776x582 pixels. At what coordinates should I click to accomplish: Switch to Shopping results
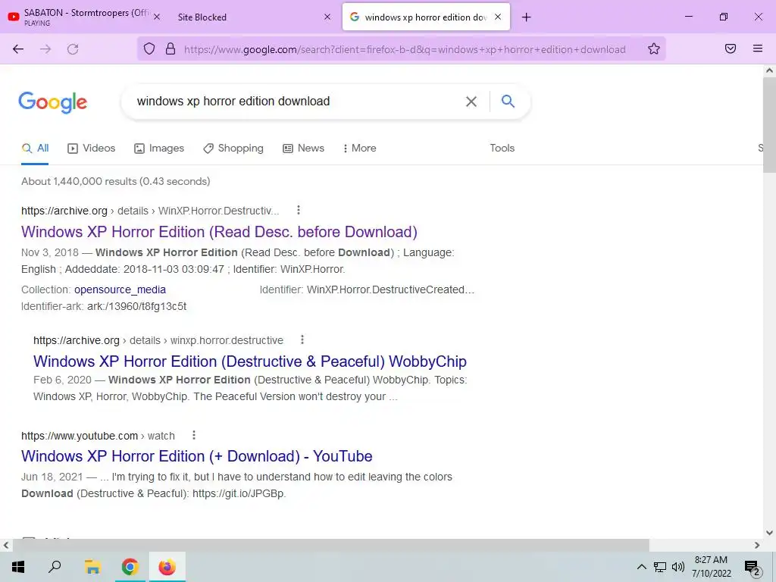click(x=233, y=148)
